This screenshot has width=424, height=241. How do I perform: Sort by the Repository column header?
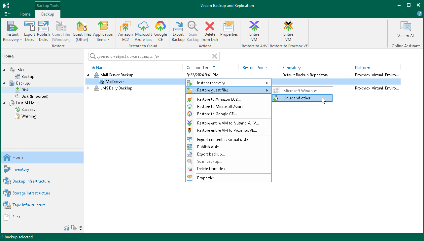[292, 68]
